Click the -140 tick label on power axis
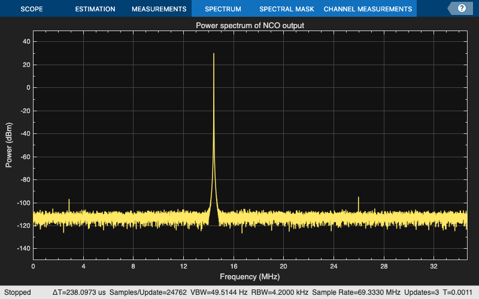479x299 pixels. [23, 248]
